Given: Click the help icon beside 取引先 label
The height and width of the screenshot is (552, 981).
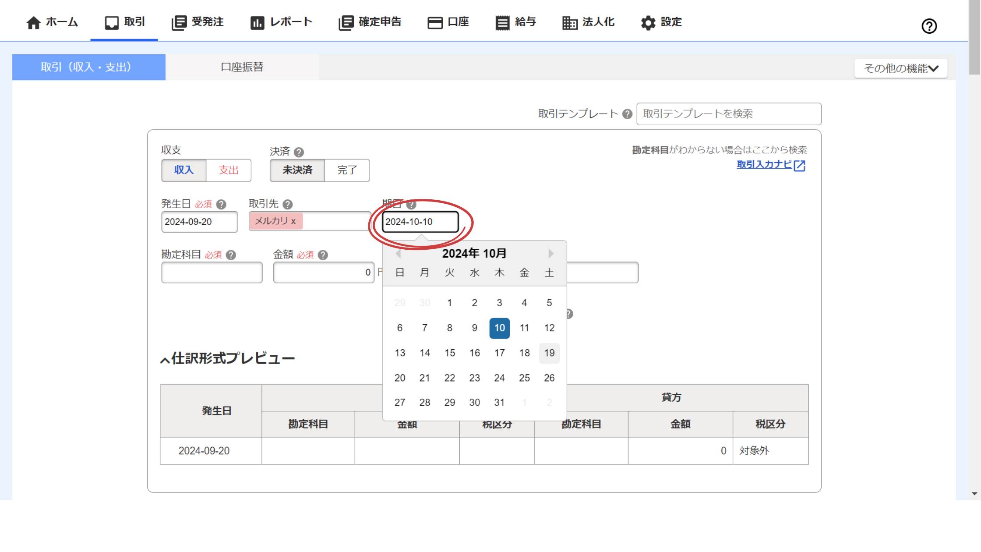Looking at the screenshot, I should pos(288,205).
